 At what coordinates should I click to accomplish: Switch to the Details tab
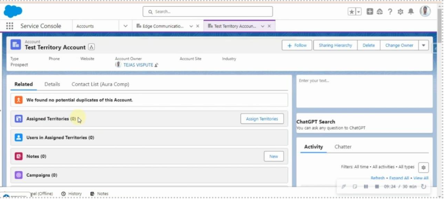pyautogui.click(x=52, y=84)
